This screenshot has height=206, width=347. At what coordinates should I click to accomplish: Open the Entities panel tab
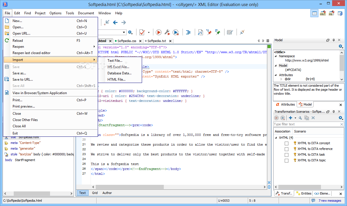[x=304, y=193]
